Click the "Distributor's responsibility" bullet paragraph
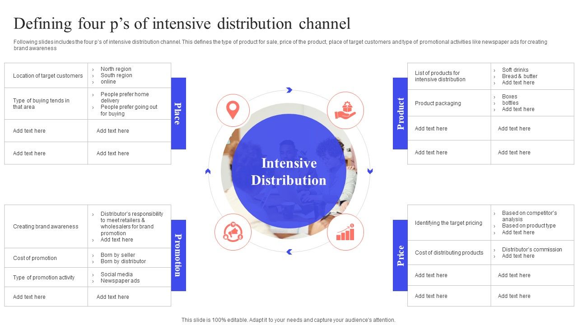Screen dimensions: 578x325 [x=132, y=223]
